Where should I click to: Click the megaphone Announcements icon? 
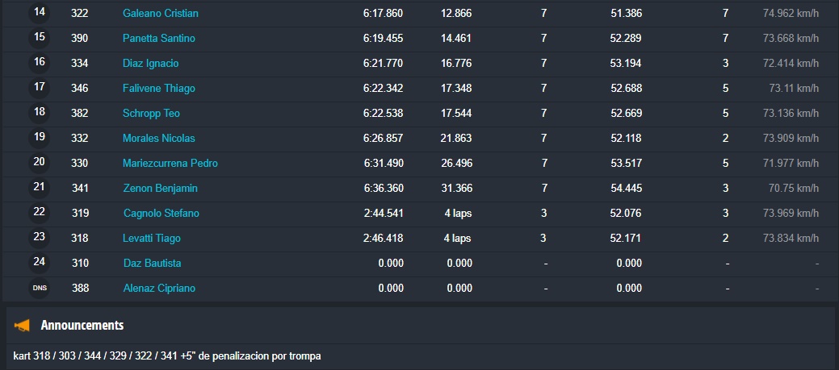[x=22, y=326]
